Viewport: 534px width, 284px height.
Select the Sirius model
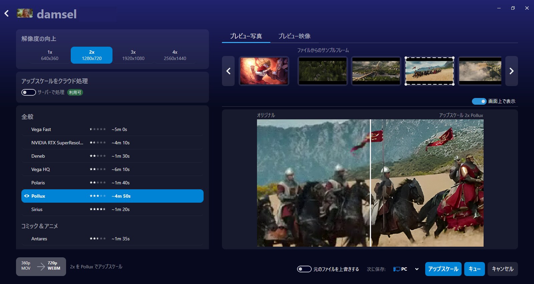[112, 209]
